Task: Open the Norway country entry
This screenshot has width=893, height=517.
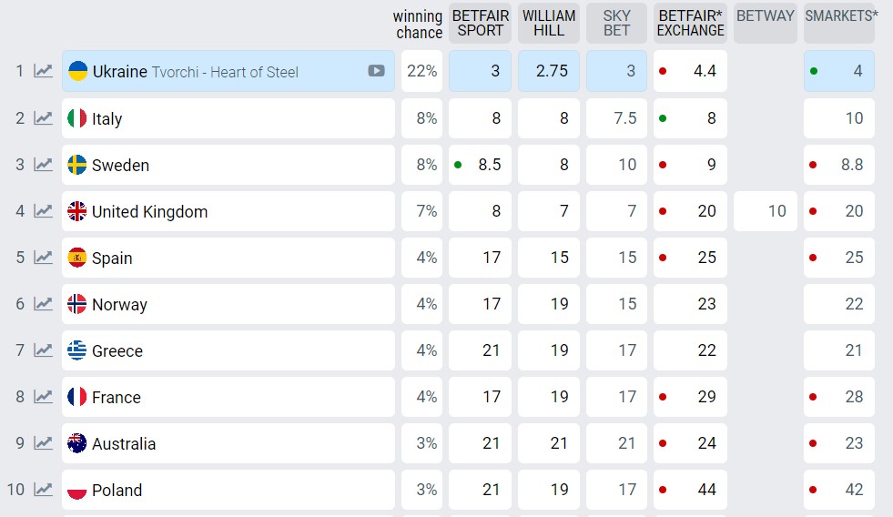Action: (228, 304)
